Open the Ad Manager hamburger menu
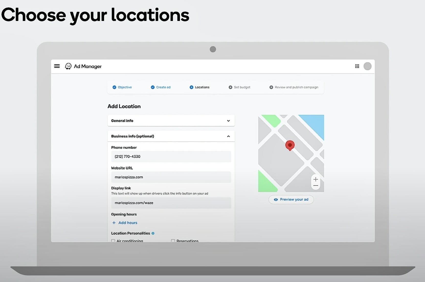 (x=57, y=66)
